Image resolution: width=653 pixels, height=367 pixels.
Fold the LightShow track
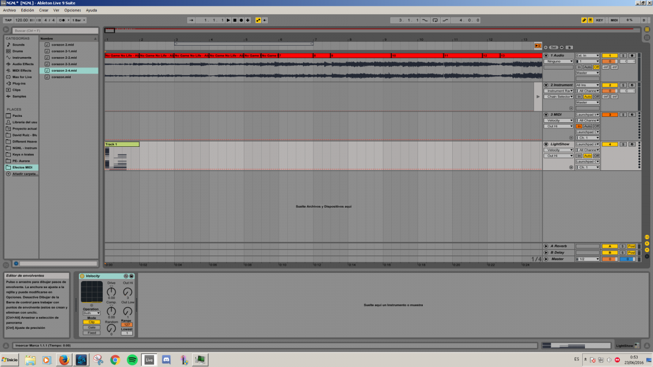coord(546,144)
